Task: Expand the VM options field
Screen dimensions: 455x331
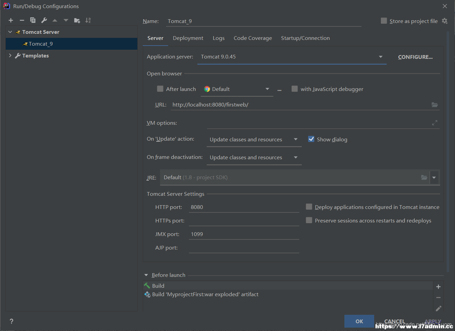Action: pyautogui.click(x=435, y=123)
